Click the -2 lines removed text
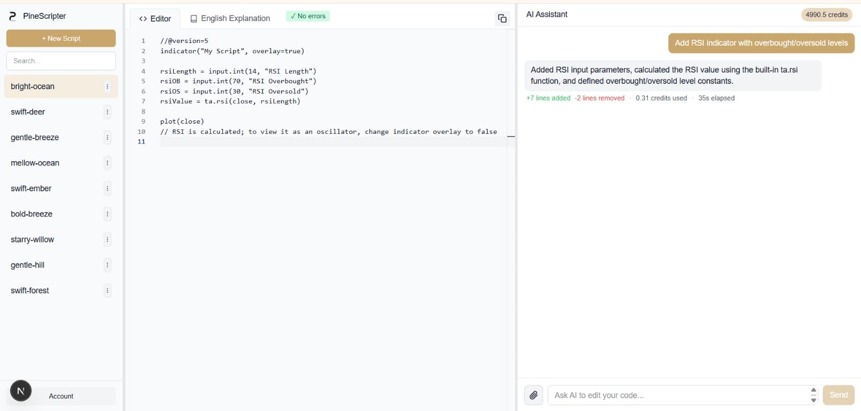This screenshot has height=411, width=861. [599, 98]
